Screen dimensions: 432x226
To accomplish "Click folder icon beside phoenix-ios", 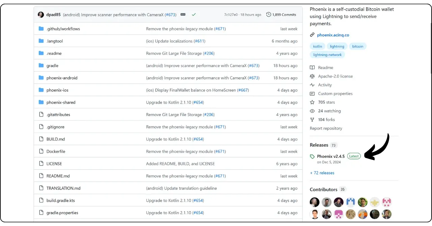I will [x=41, y=90].
